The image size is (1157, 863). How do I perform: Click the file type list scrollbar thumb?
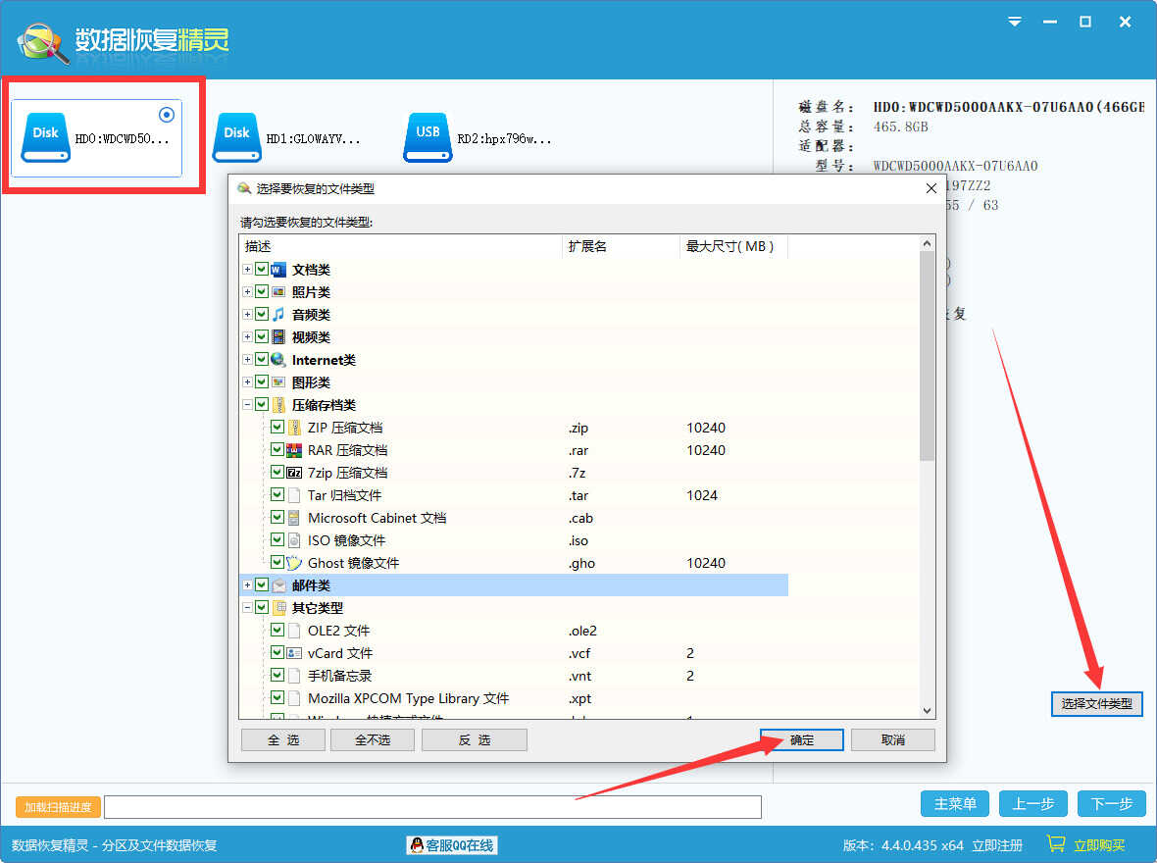927,356
